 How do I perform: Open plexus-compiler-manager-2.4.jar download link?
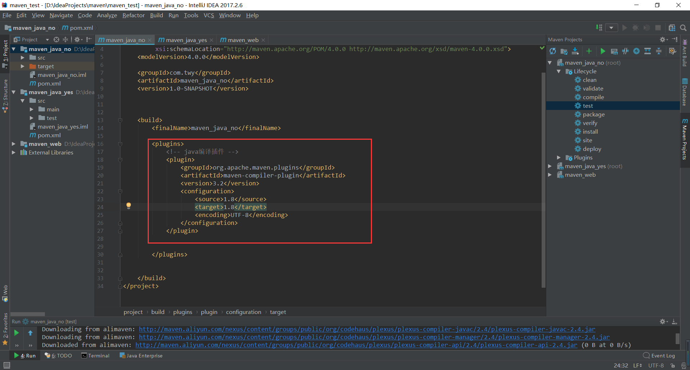tap(374, 337)
